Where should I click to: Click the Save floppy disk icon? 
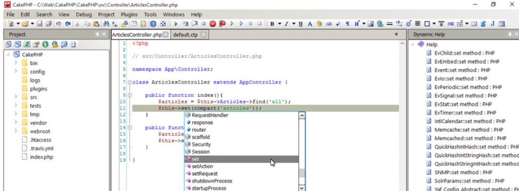click(x=40, y=24)
